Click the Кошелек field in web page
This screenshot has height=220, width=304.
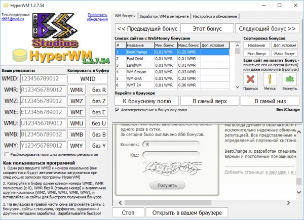click(x=171, y=144)
